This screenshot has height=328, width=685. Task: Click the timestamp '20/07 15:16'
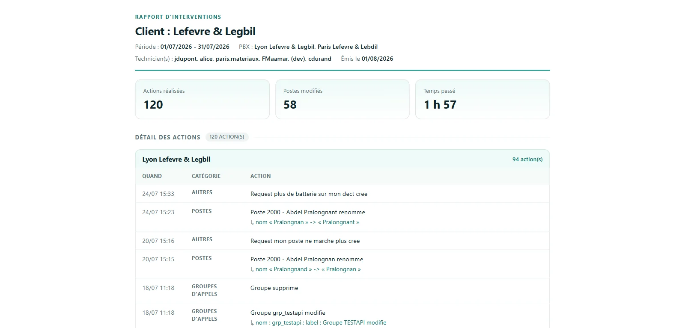pos(158,241)
